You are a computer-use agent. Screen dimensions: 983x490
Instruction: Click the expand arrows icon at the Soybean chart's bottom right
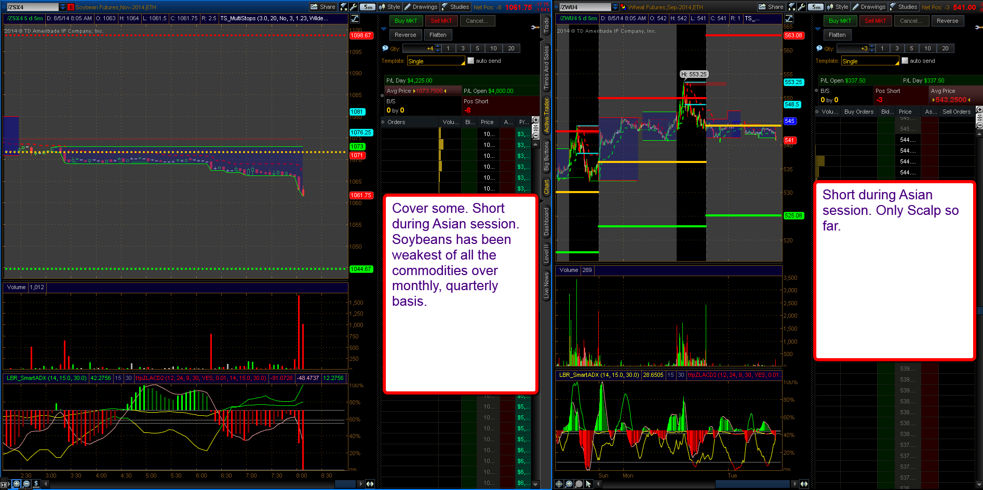[x=370, y=484]
